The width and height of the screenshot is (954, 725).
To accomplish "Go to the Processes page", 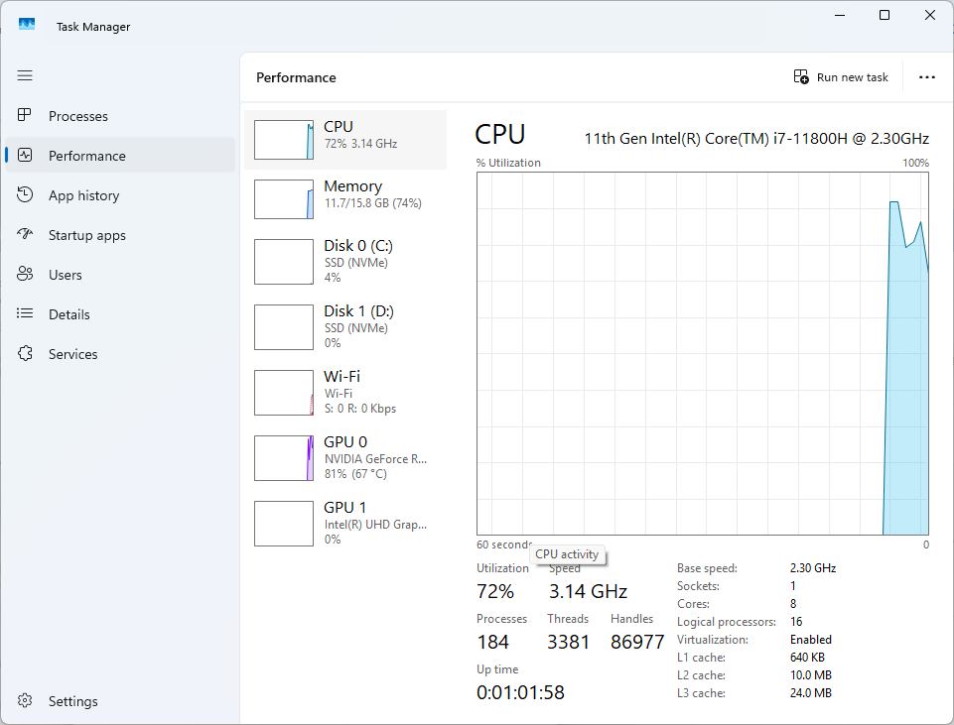I will pyautogui.click(x=120, y=116).
